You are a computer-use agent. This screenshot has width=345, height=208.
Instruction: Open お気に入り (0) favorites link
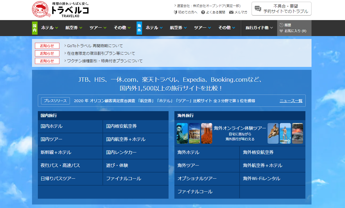pyautogui.click(x=295, y=31)
